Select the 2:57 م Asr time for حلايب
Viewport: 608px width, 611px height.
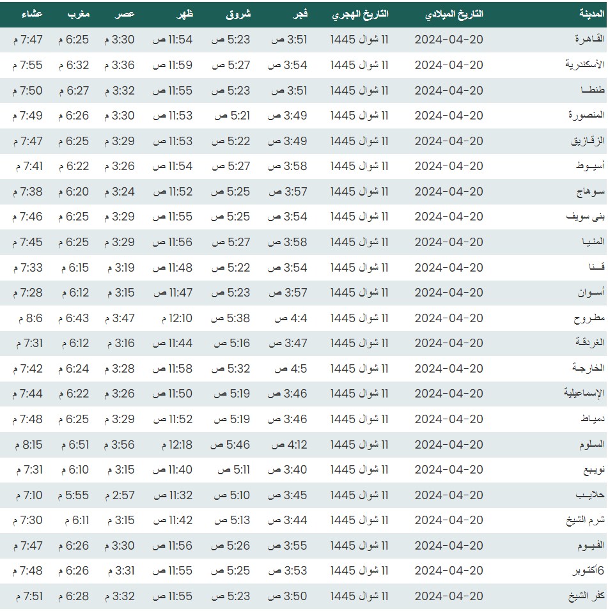point(120,495)
